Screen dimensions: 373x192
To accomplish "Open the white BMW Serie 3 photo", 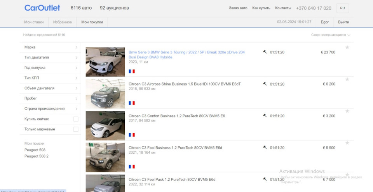I will pos(105,62).
